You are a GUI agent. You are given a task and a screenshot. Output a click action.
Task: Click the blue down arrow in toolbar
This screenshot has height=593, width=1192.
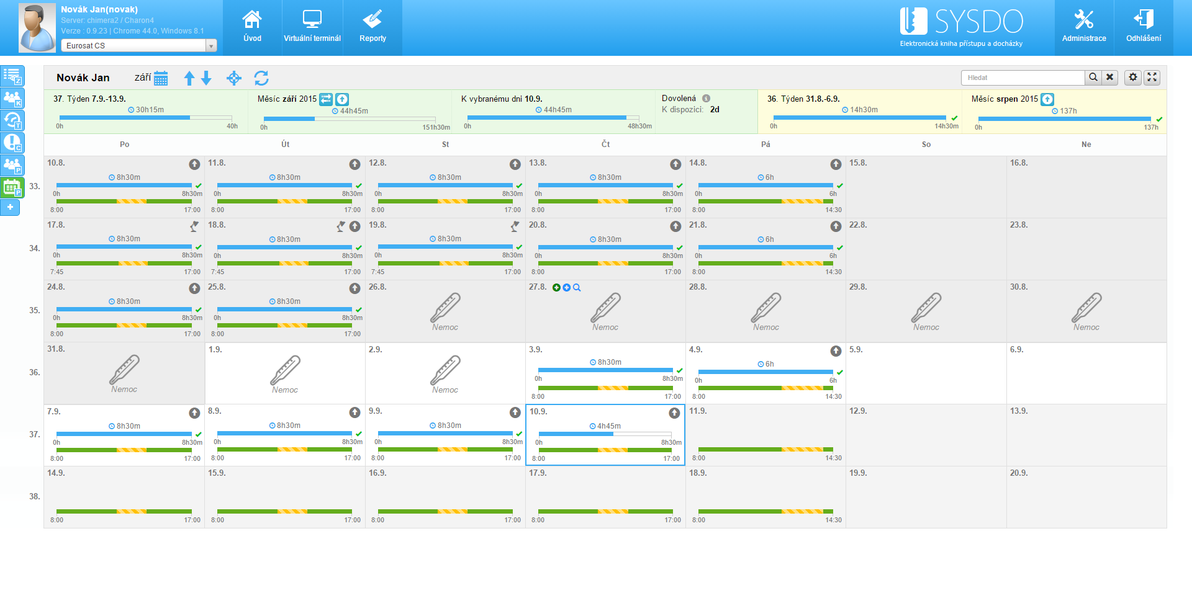coord(207,78)
